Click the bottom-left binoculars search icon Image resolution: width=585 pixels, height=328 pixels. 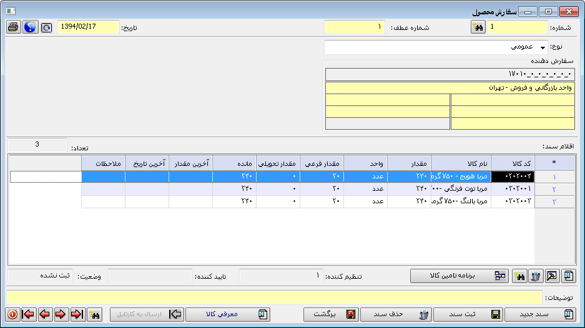[x=94, y=314]
